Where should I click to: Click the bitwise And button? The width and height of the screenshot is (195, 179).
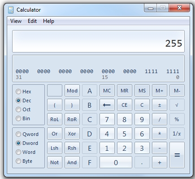[x=72, y=162]
